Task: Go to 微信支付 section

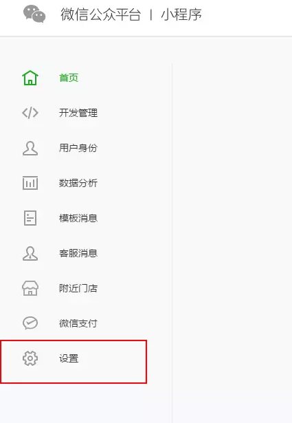Action: (78, 323)
